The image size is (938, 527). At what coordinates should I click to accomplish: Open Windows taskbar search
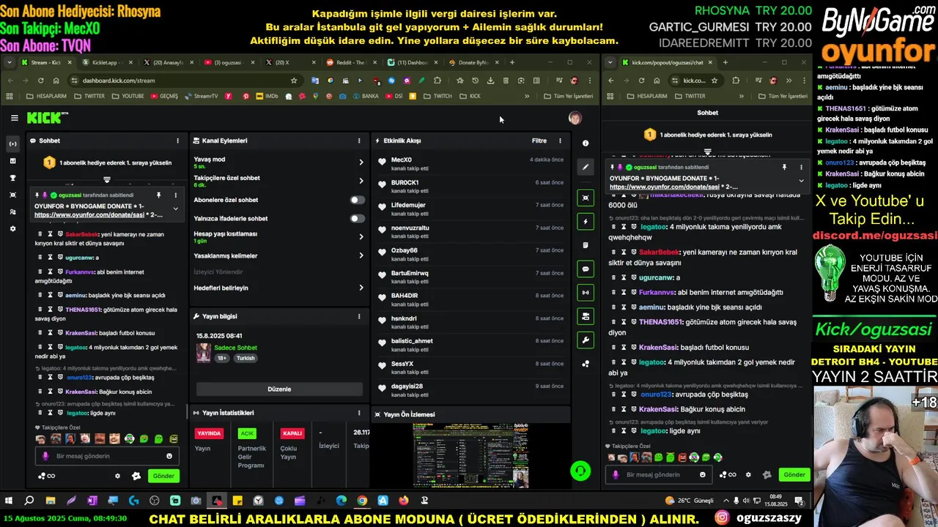[x=29, y=501]
